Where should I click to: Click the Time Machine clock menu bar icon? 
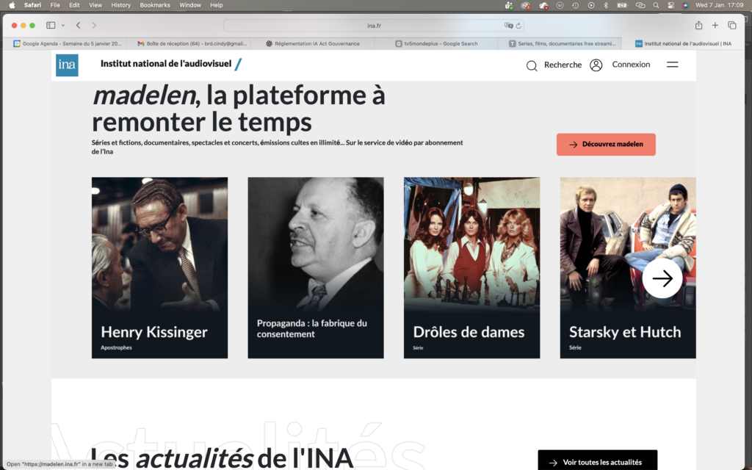[x=575, y=5]
